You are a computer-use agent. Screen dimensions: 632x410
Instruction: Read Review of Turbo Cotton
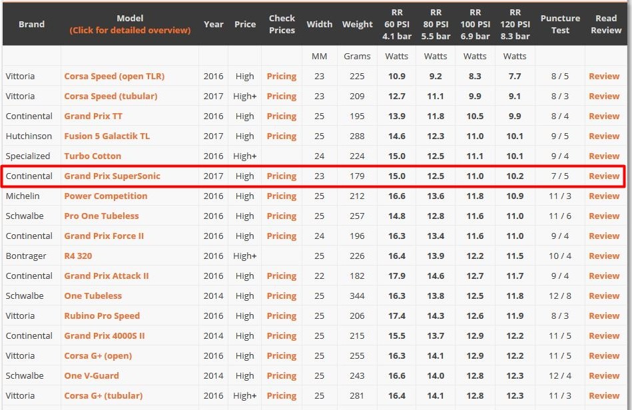pos(604,156)
